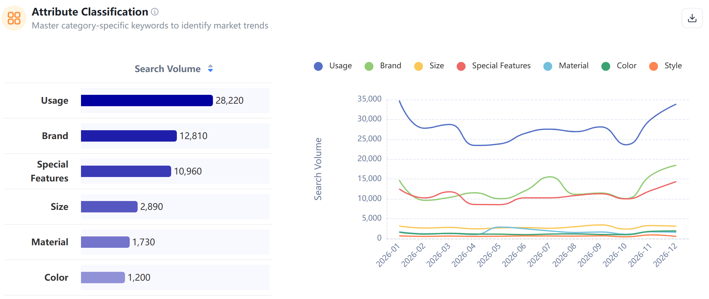This screenshot has height=299, width=709.
Task: Click the Material row label
Action: point(50,242)
